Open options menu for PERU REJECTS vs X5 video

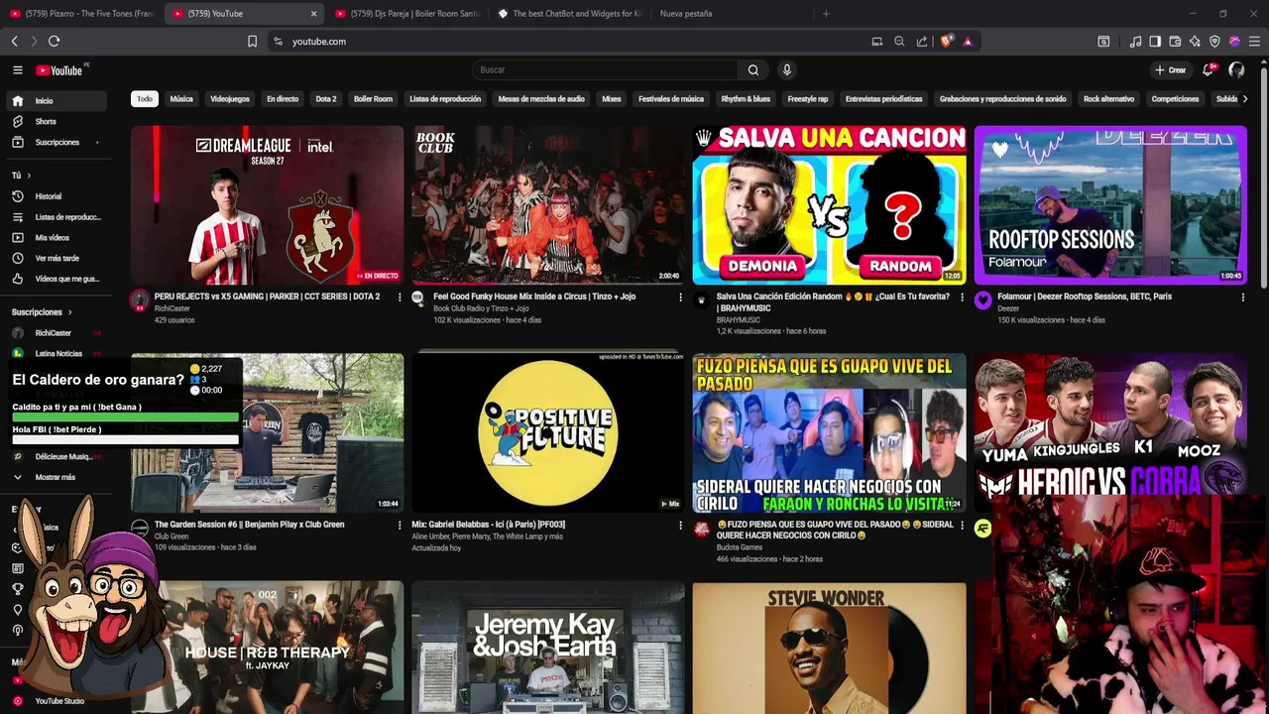400,297
